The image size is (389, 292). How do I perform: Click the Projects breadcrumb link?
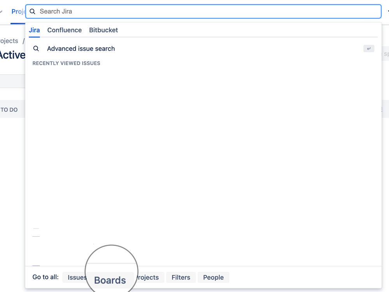point(9,41)
